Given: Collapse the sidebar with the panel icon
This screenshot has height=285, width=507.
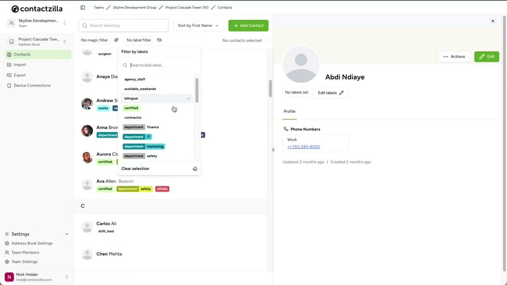Looking at the screenshot, I should click(x=82, y=7).
